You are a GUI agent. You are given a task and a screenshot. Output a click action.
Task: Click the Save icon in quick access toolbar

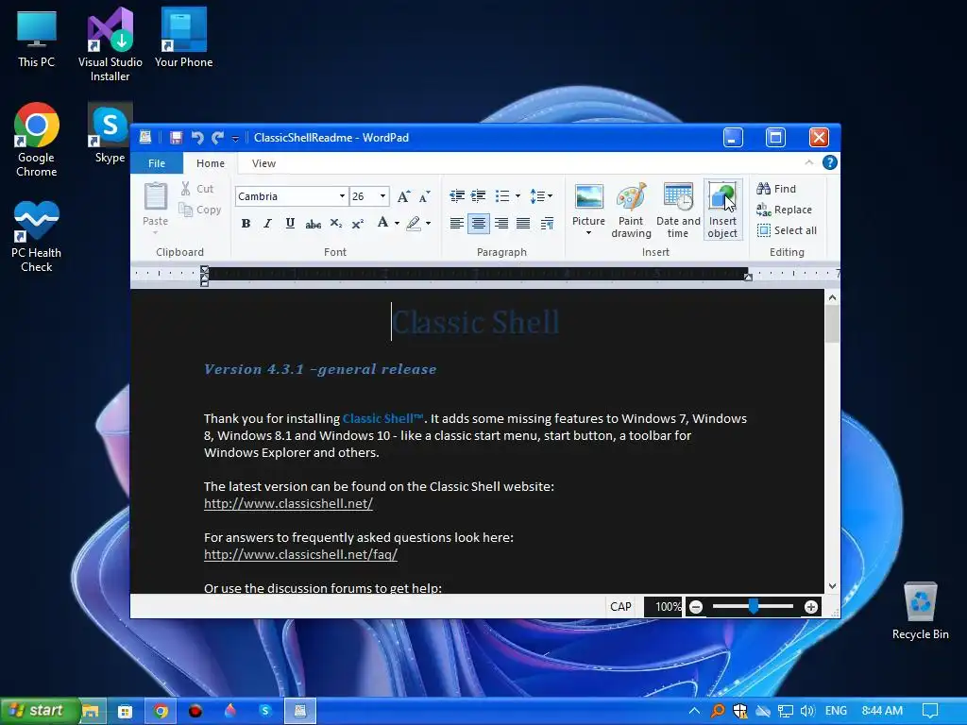(x=177, y=138)
